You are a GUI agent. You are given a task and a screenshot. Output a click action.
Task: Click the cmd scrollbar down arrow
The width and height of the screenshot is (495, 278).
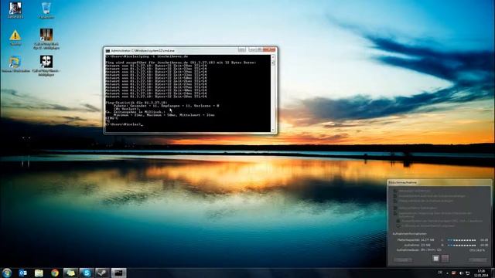pyautogui.click(x=273, y=130)
